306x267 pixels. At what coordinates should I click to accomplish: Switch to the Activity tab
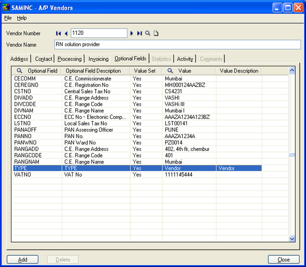[x=185, y=59]
